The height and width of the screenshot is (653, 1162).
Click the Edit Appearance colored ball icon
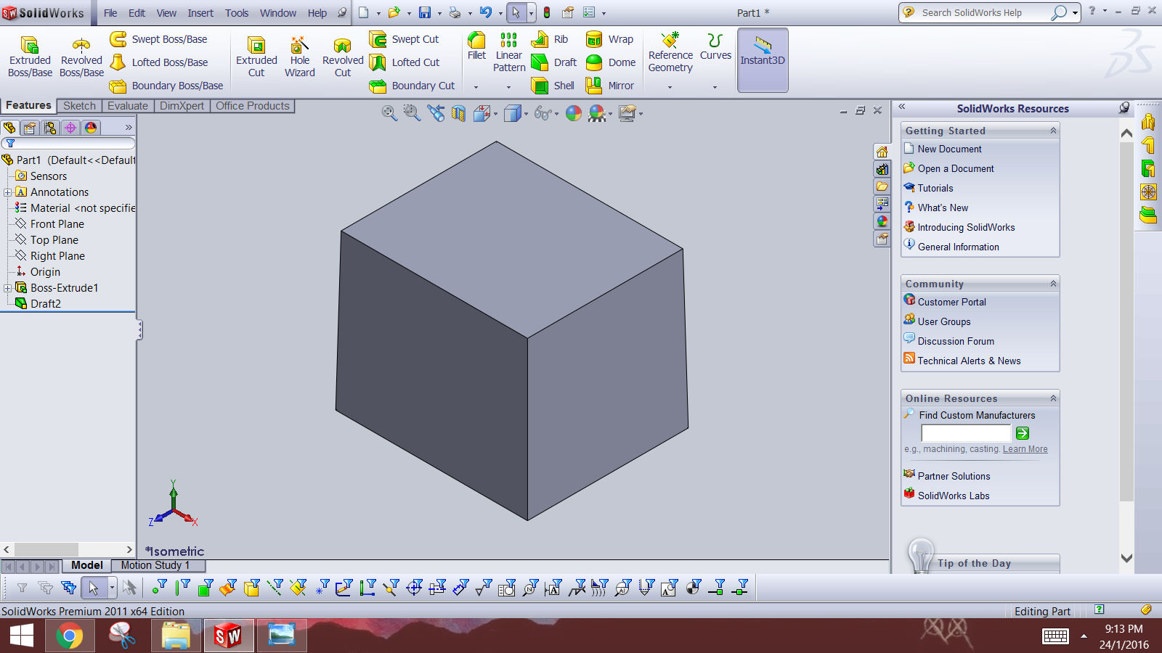coord(573,113)
